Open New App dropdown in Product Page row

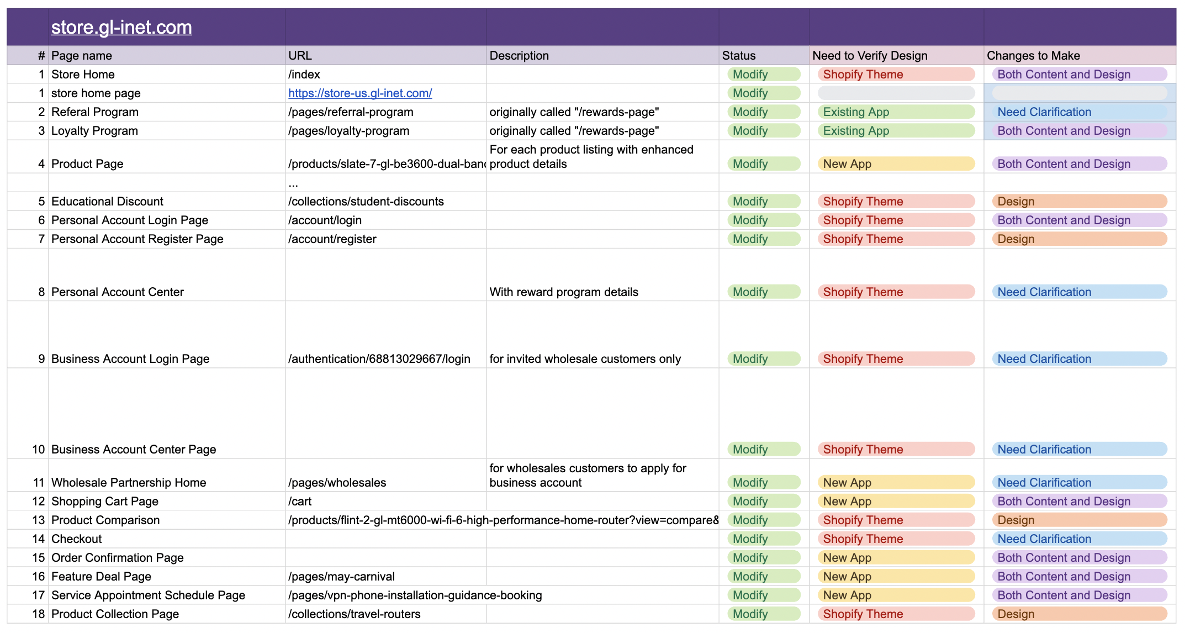tap(896, 164)
